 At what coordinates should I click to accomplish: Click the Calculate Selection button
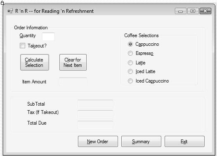point(35,62)
